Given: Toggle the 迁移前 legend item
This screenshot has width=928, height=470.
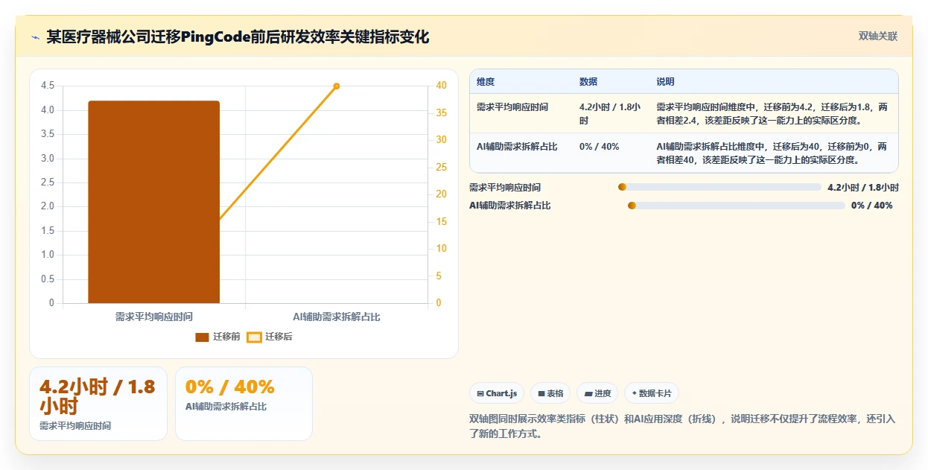Looking at the screenshot, I should click(x=217, y=337).
